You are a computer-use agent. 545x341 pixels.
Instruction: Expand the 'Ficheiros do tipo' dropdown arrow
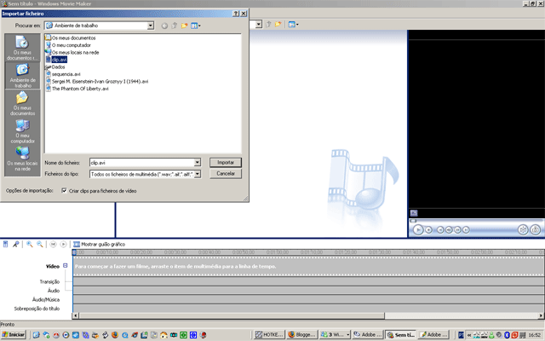tap(197, 174)
